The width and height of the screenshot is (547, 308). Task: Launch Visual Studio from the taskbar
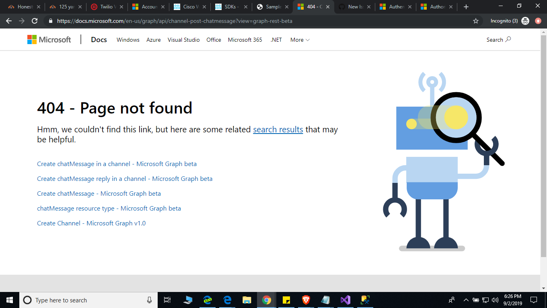[345, 300]
